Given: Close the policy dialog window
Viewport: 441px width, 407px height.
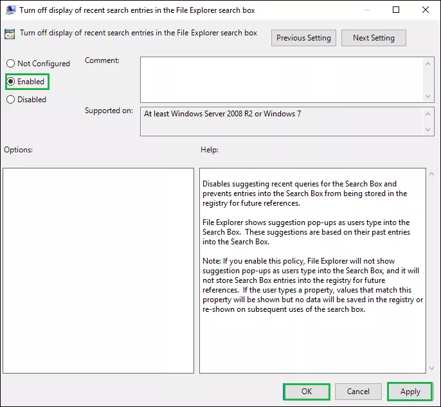Looking at the screenshot, I should coord(426,10).
